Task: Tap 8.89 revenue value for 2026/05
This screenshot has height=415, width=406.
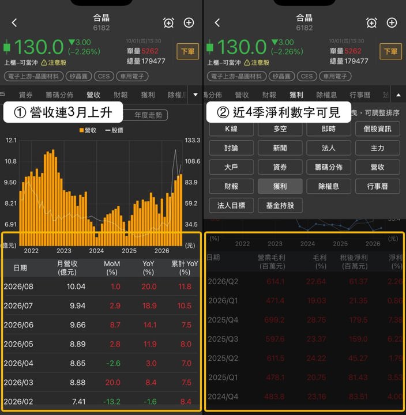Action: point(78,344)
